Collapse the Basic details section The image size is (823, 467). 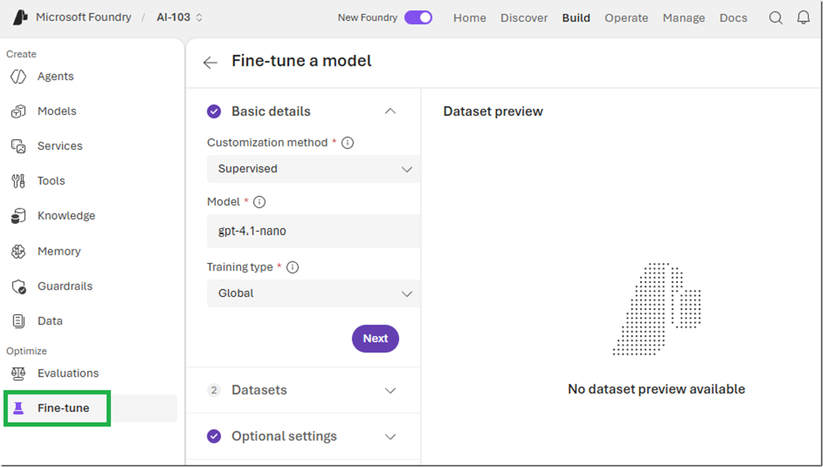390,112
